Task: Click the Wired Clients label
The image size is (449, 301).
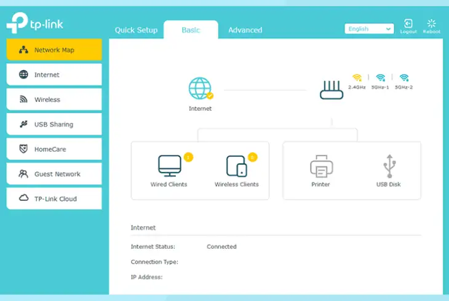Action: tap(169, 184)
